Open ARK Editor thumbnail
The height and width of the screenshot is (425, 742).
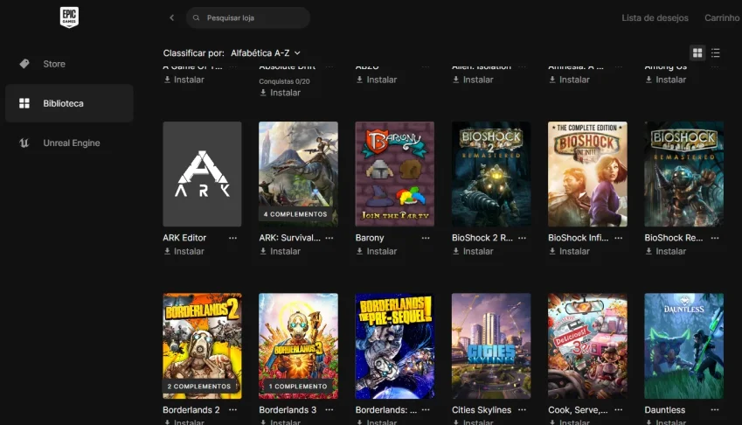click(x=202, y=174)
